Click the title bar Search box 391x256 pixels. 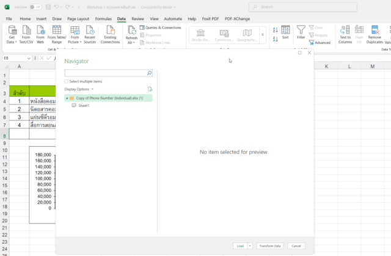click(x=303, y=7)
